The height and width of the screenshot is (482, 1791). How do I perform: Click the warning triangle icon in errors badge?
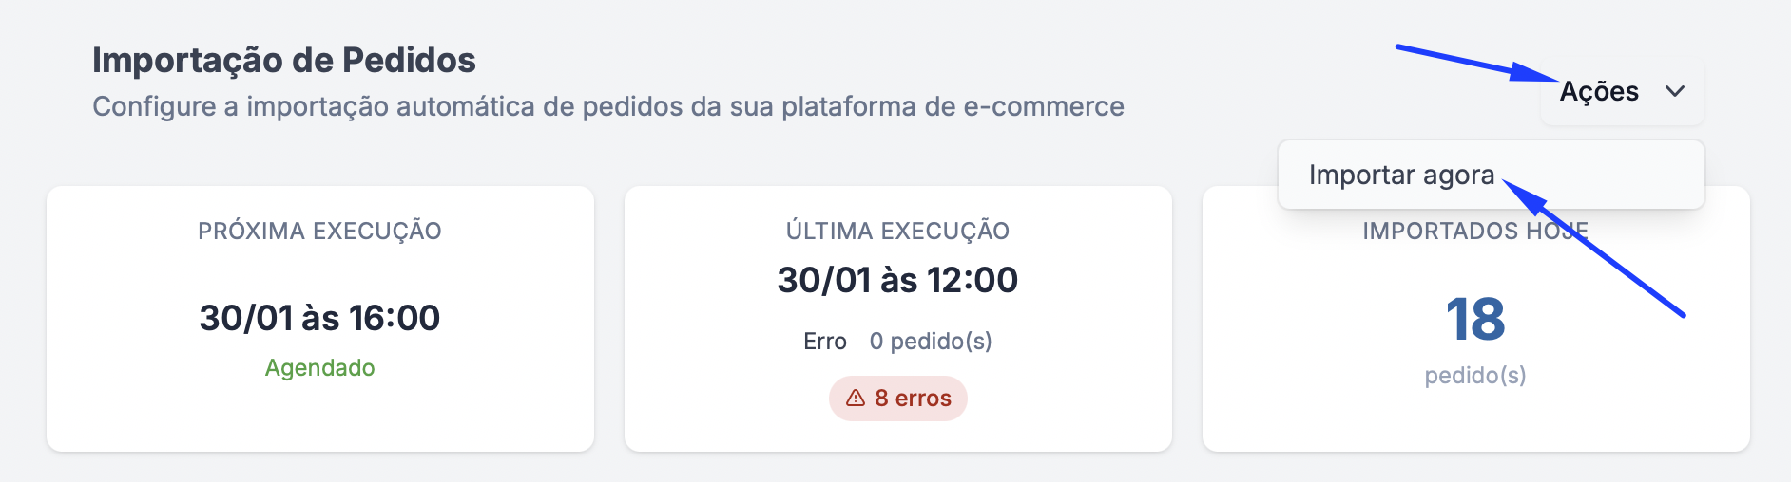click(856, 399)
